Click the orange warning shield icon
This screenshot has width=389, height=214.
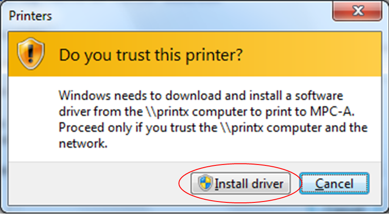point(31,53)
